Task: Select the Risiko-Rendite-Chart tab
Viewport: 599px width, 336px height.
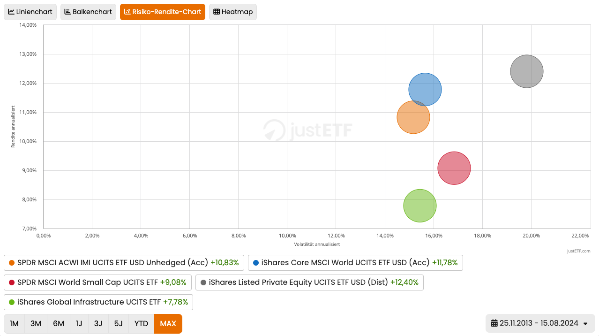Action: tap(162, 12)
